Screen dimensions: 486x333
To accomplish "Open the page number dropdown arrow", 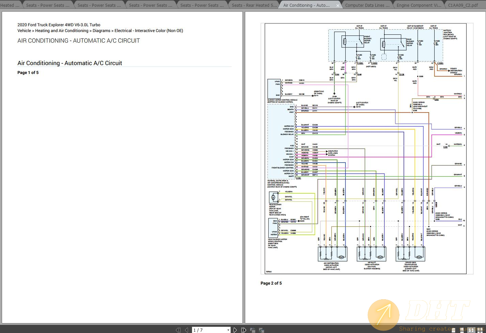I will 228,330.
